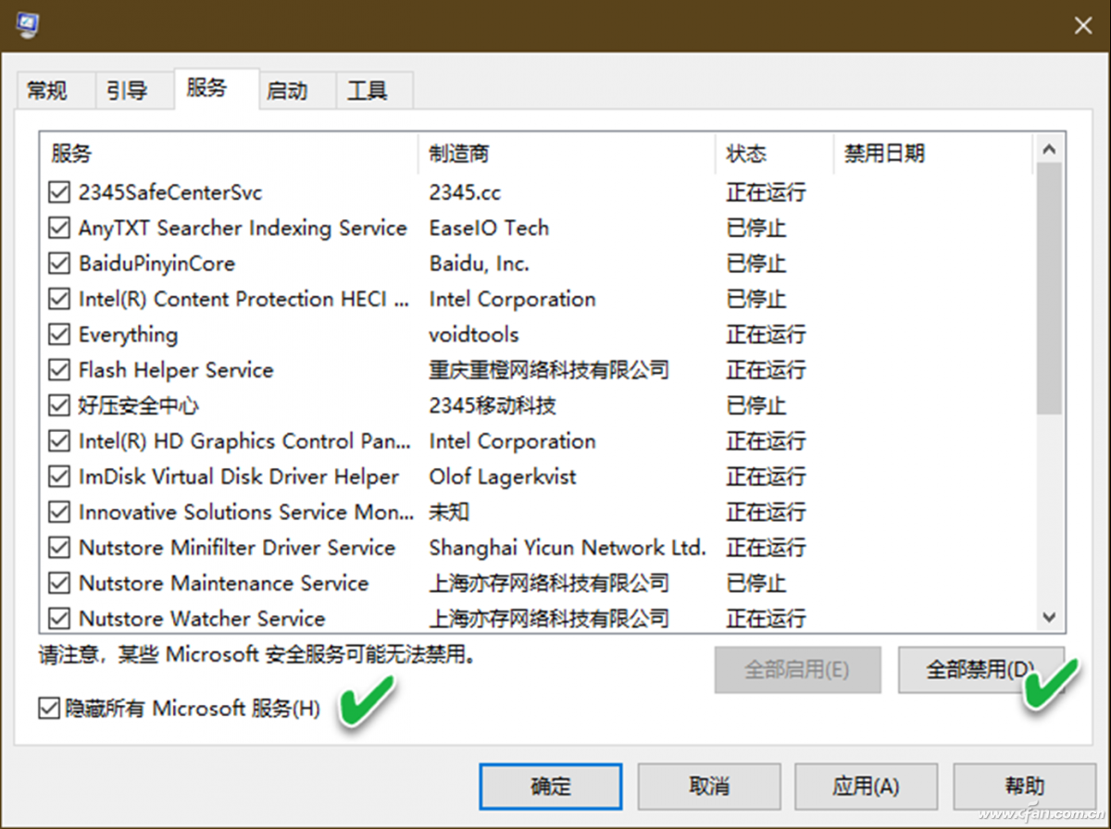Screen dimensions: 1111x829
Task: Click the 全部启用(E) button
Action: 797,669
